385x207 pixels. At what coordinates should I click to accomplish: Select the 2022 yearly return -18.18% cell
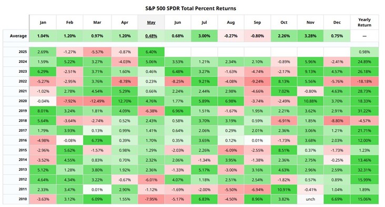tap(364, 81)
